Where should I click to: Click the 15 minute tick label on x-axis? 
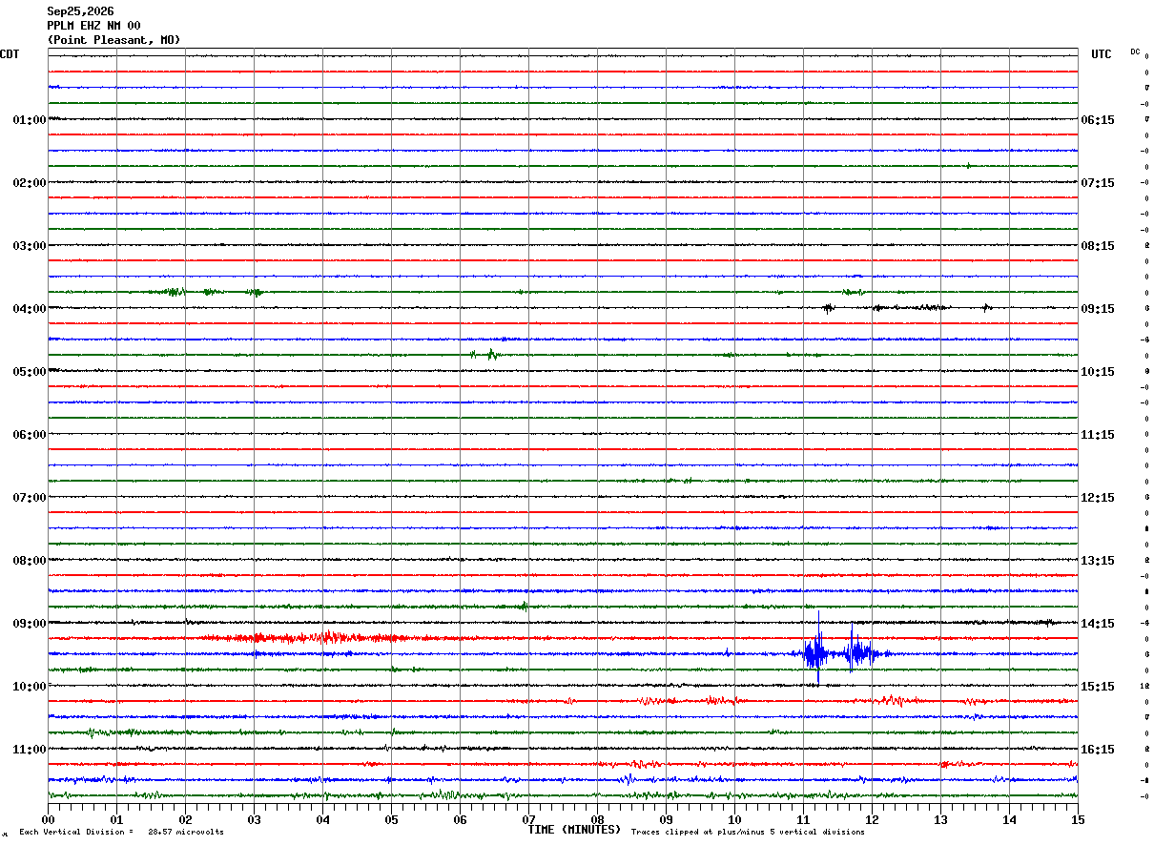pyautogui.click(x=1077, y=819)
